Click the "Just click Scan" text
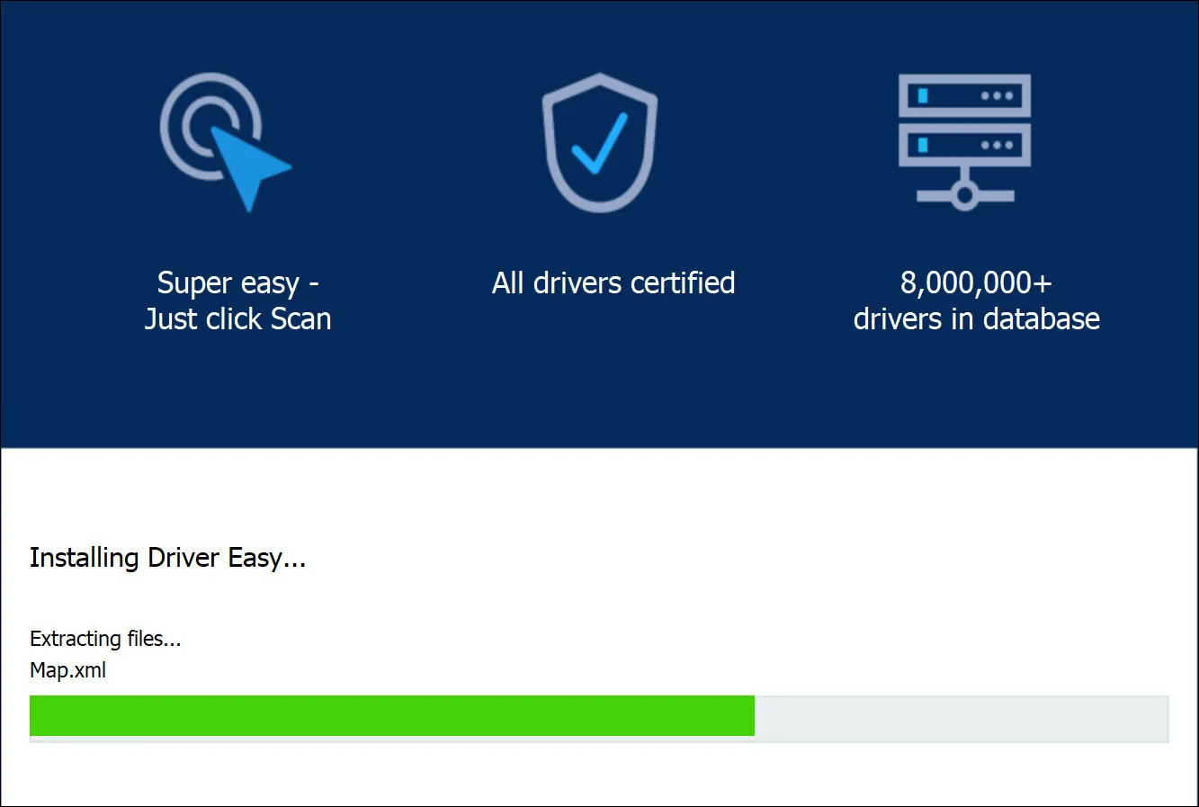Screen dimensions: 1199x807 click(x=237, y=319)
